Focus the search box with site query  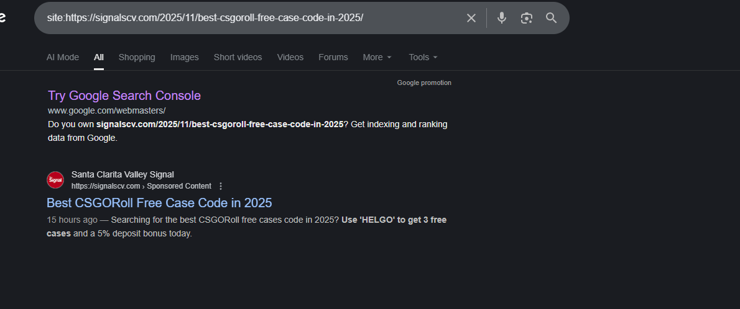pyautogui.click(x=249, y=18)
